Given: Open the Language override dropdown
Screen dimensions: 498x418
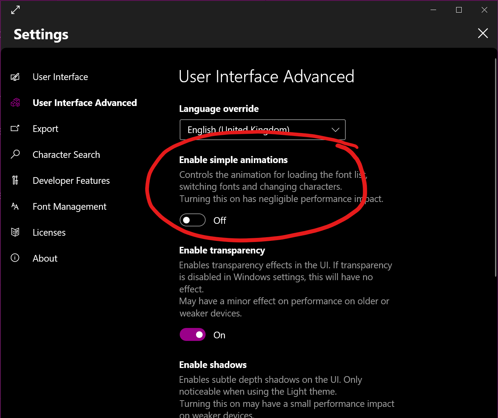Looking at the screenshot, I should click(263, 130).
